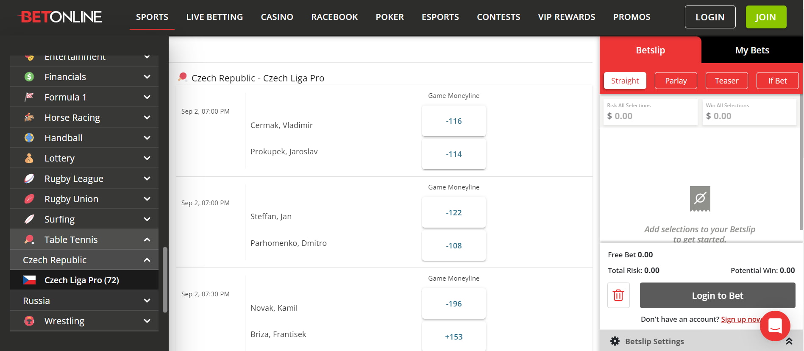Pick Briza, Frantisek at +153
The width and height of the screenshot is (804, 351).
click(454, 337)
